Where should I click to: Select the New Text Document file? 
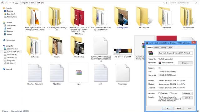pos(35,73)
